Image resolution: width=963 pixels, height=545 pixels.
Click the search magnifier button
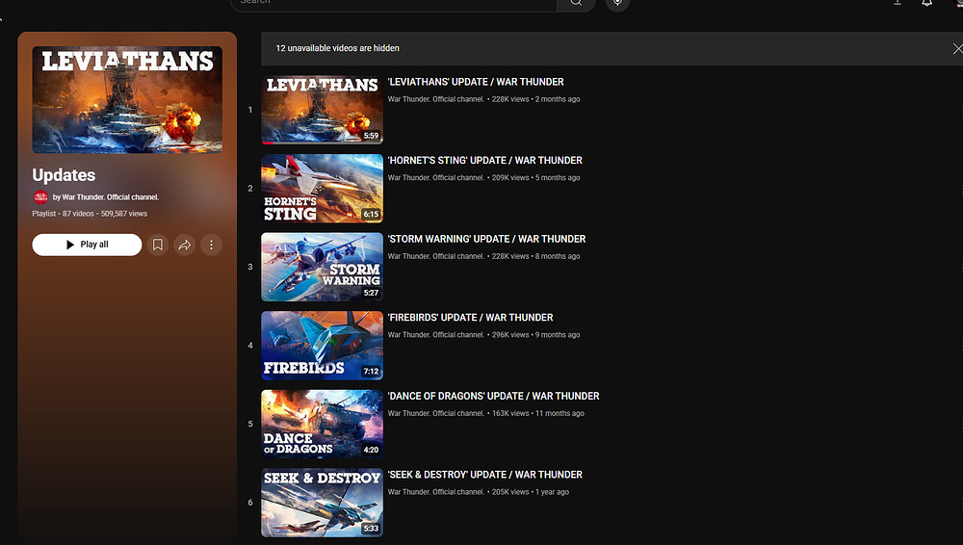click(x=576, y=3)
